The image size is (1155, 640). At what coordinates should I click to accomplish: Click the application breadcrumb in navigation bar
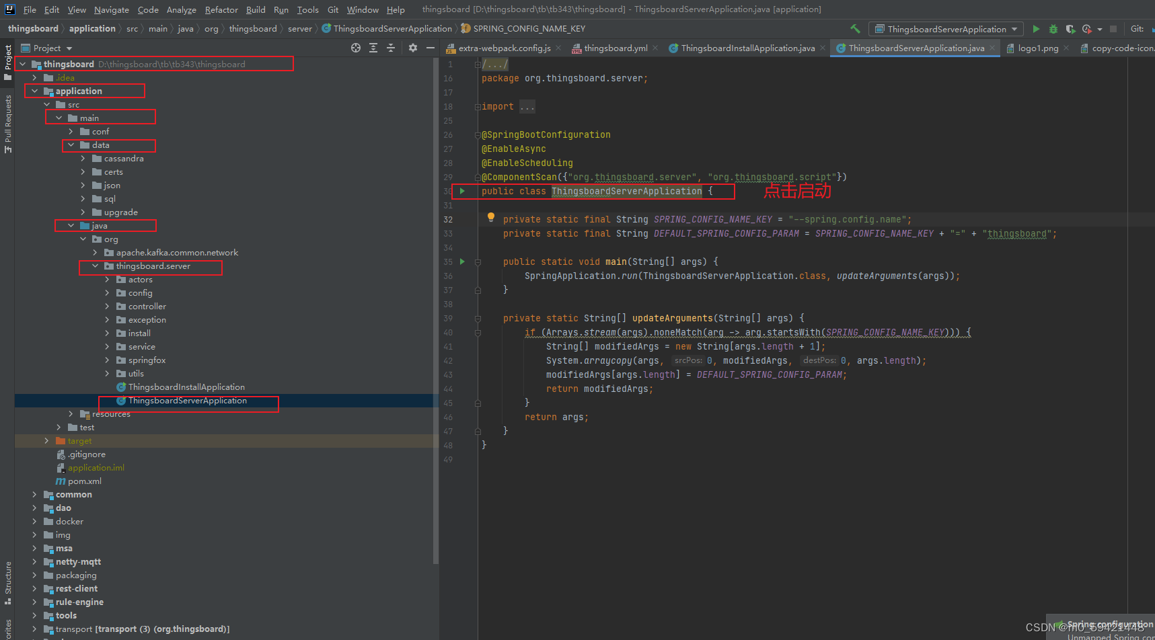[92, 28]
